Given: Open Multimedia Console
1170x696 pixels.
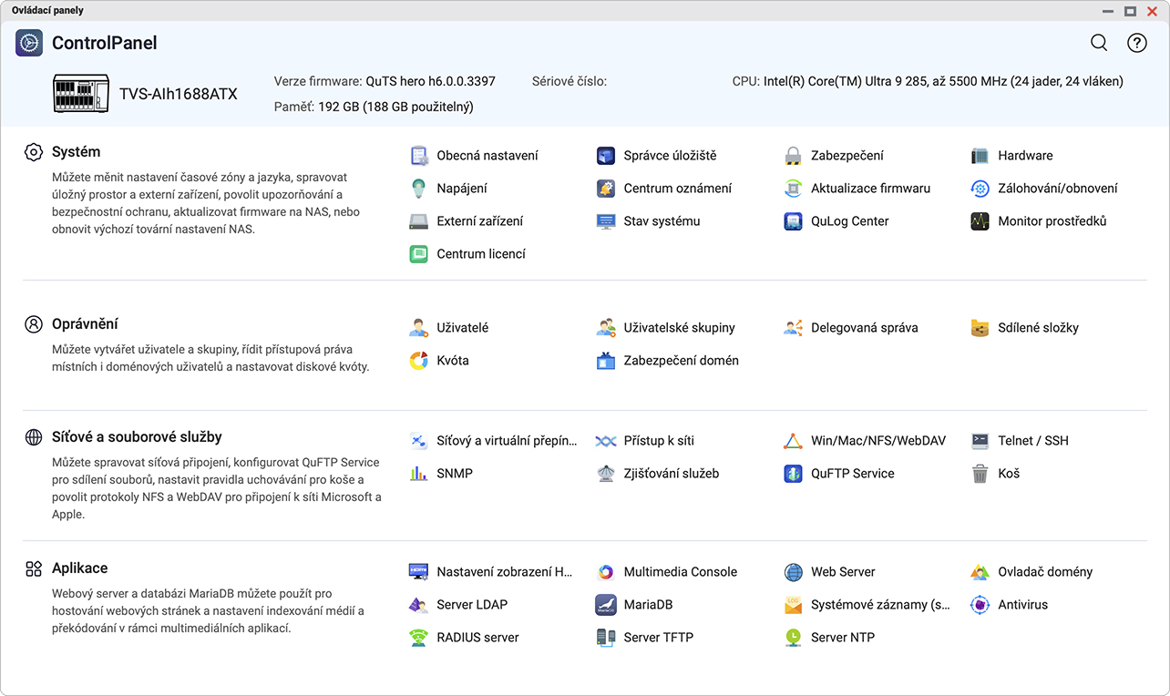Looking at the screenshot, I should point(680,572).
